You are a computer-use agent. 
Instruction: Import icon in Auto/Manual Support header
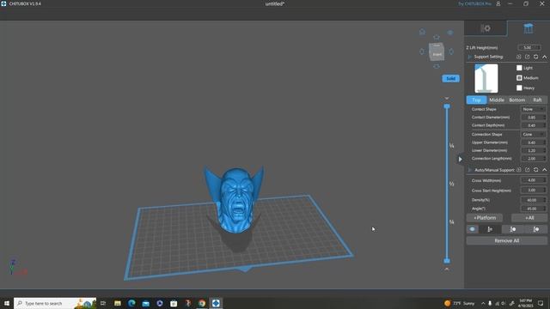tap(519, 170)
